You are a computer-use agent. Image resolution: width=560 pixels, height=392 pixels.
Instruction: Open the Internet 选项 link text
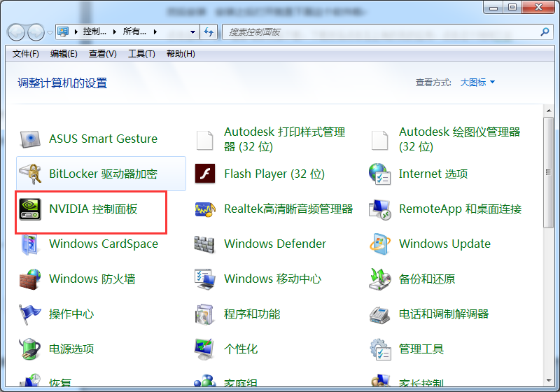pyautogui.click(x=433, y=174)
